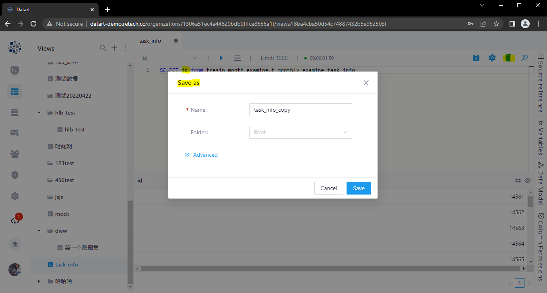Click the horizontal scrollbar under results
547x293 pixels.
(x=331, y=268)
